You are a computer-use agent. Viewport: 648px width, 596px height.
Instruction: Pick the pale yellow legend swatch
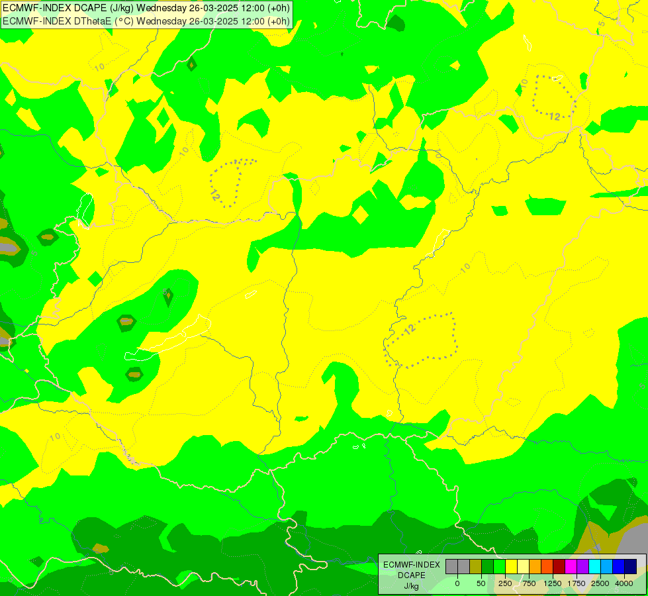523,567
